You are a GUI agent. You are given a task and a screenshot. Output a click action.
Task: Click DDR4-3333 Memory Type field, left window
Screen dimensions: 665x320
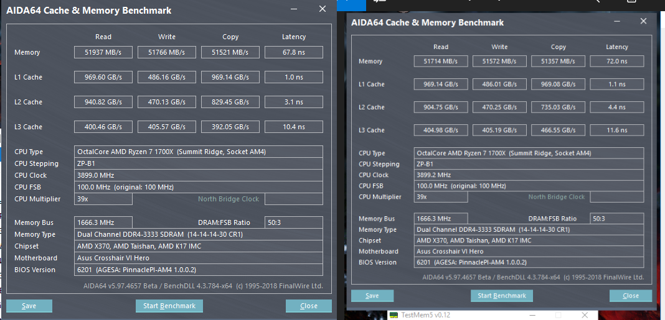click(199, 234)
